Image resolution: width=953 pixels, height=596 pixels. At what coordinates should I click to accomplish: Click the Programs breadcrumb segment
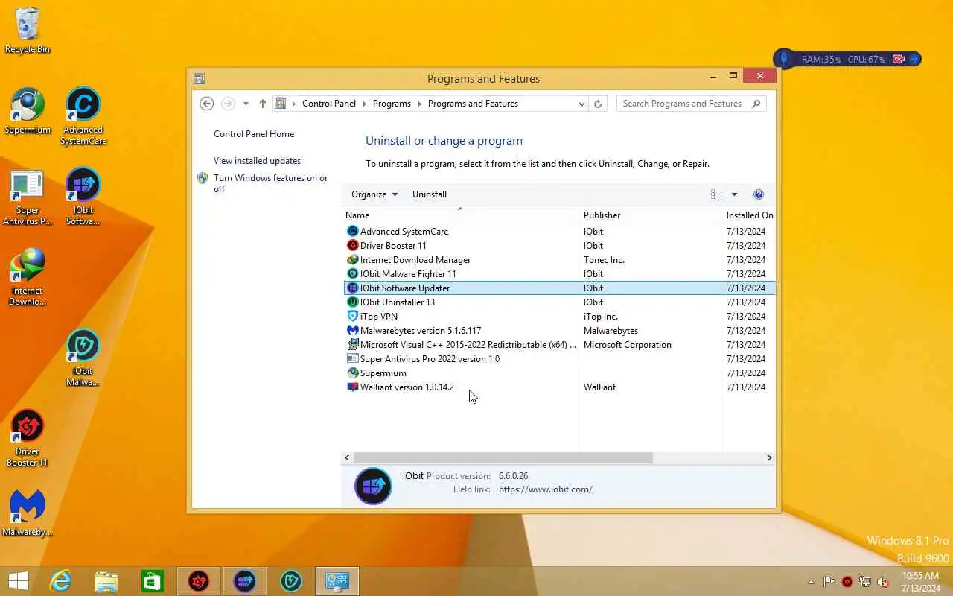[392, 104]
